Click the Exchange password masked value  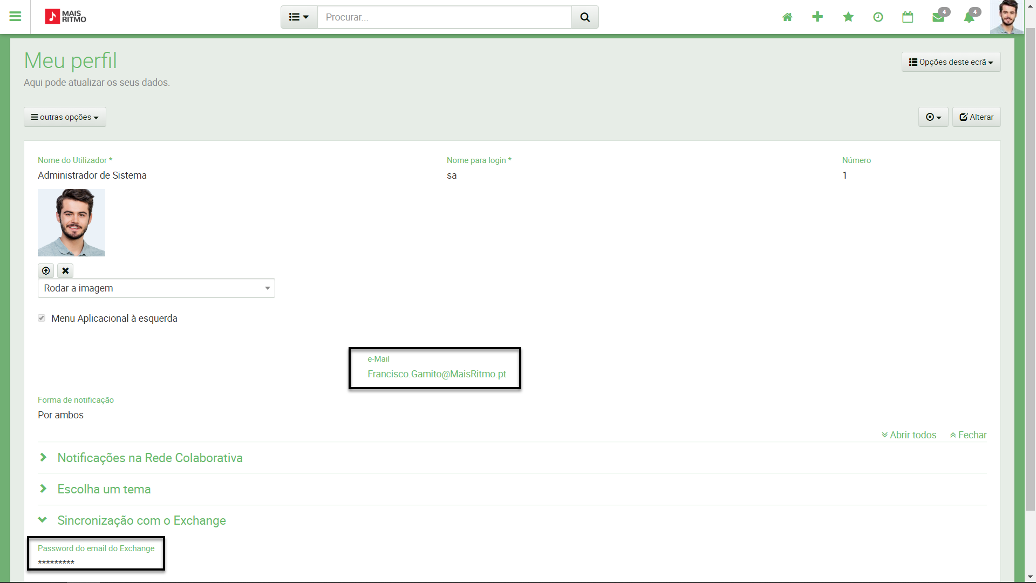[x=56, y=562]
